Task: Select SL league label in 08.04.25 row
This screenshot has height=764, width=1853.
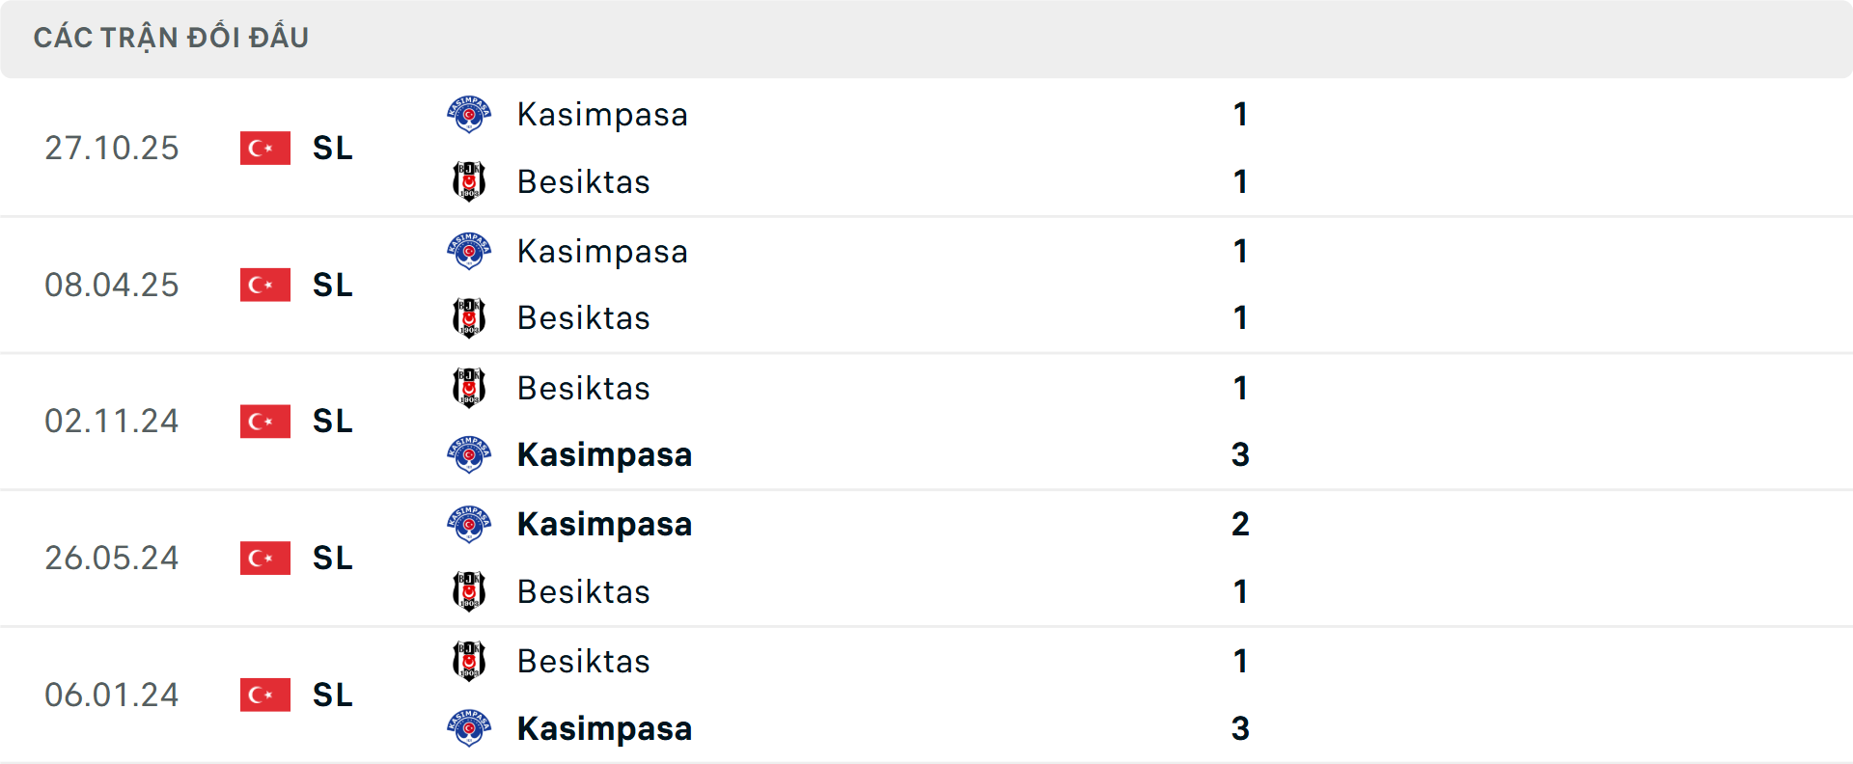Action: tap(333, 286)
